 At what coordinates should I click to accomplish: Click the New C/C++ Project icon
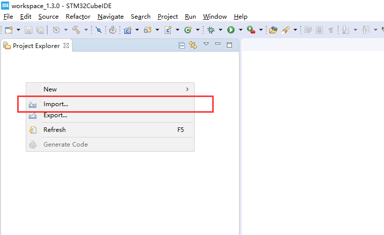pos(128,30)
